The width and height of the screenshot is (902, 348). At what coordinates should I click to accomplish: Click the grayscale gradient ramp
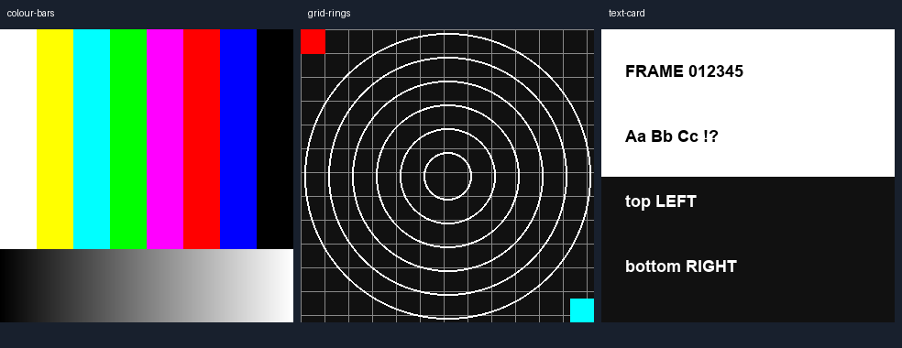coord(147,286)
